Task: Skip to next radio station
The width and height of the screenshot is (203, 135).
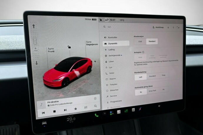Action: (65, 110)
